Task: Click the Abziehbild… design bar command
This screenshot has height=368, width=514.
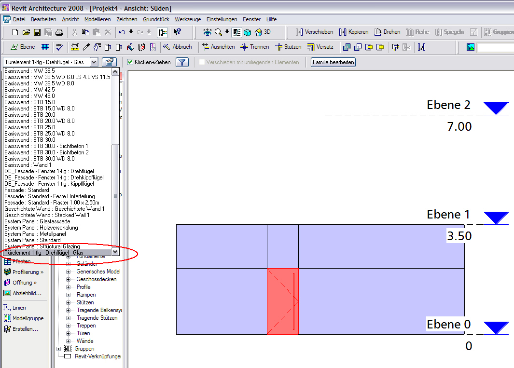Action: (23, 293)
